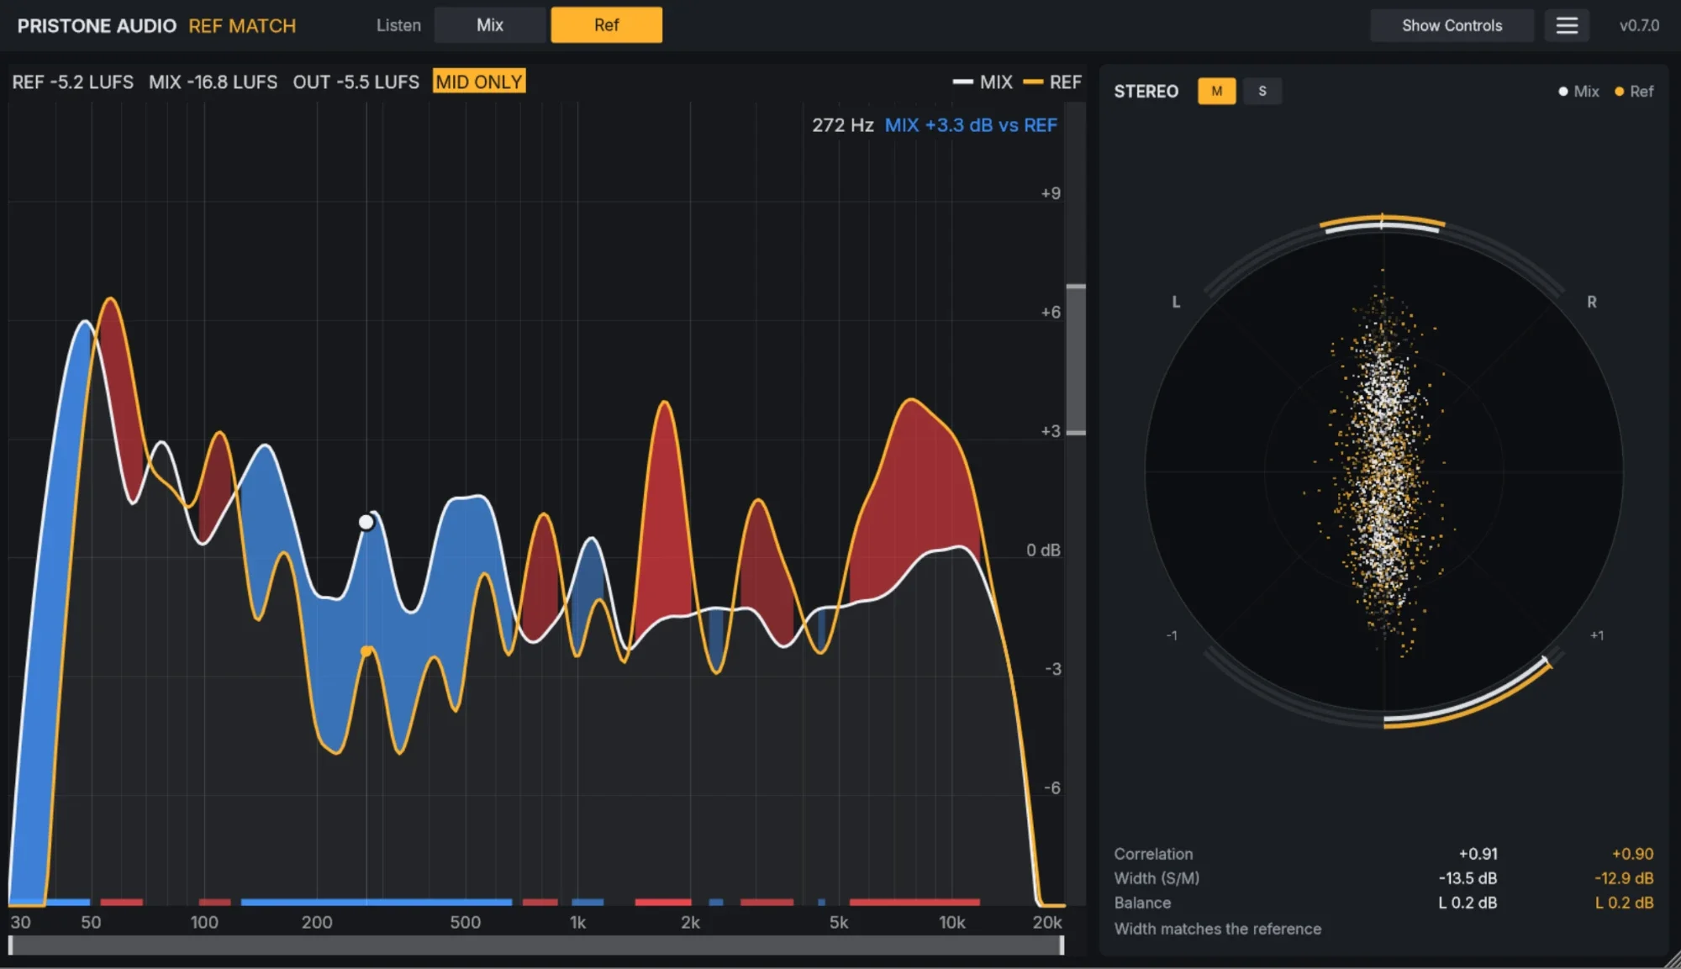
Task: Click the PRISTONE AUDIO logo text
Action: [97, 26]
